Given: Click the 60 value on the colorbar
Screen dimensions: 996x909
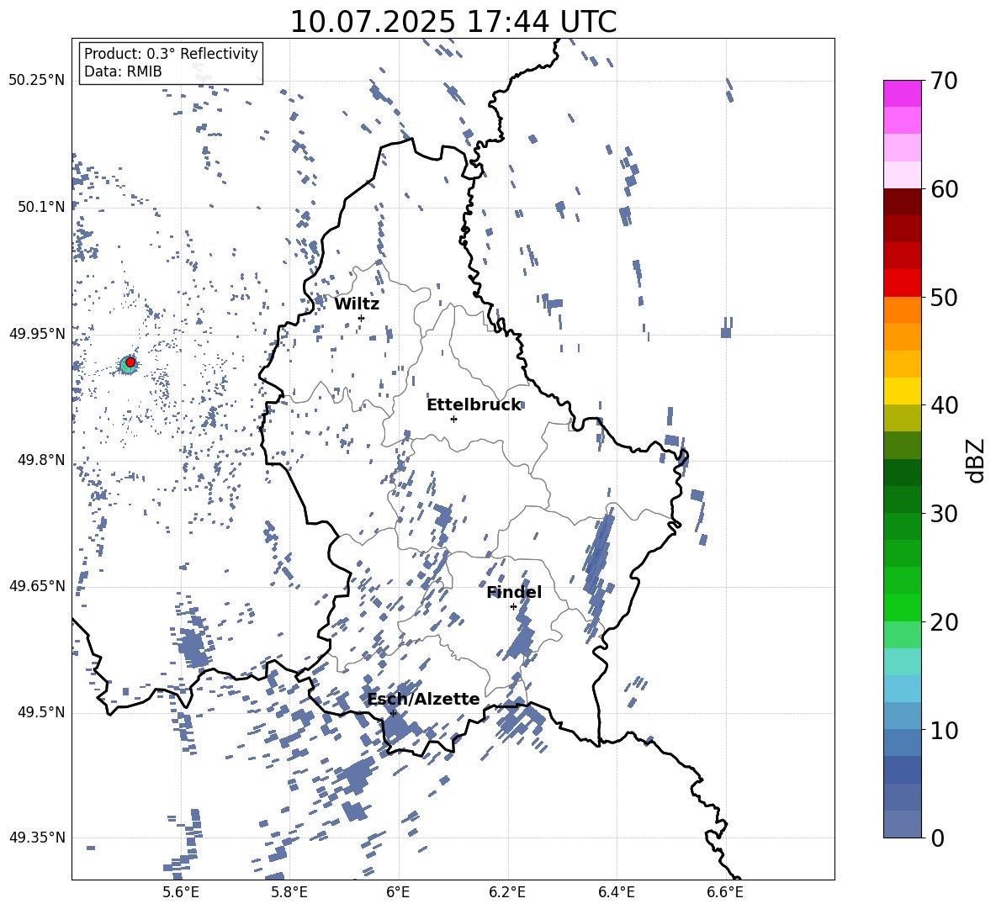Looking at the screenshot, I should [945, 189].
